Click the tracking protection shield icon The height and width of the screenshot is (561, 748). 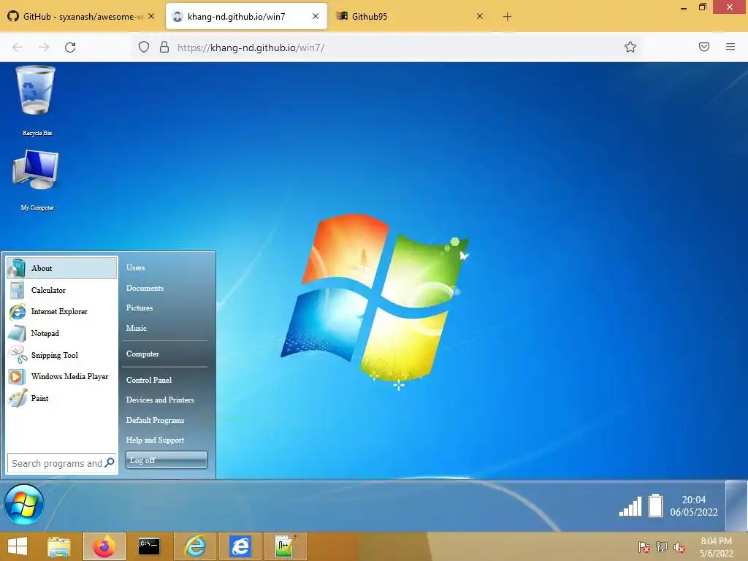pos(144,47)
